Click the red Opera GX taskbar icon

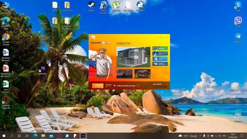pos(59,136)
